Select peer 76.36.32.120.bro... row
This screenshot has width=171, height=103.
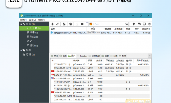[x=100, y=93]
